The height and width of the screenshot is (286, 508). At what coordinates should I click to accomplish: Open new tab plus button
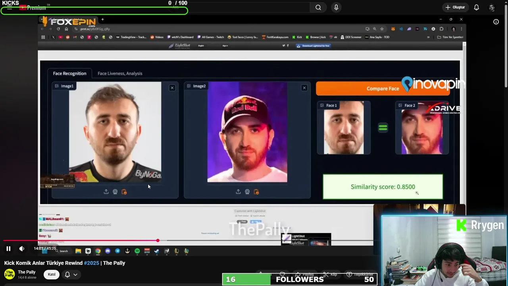[x=102, y=19]
